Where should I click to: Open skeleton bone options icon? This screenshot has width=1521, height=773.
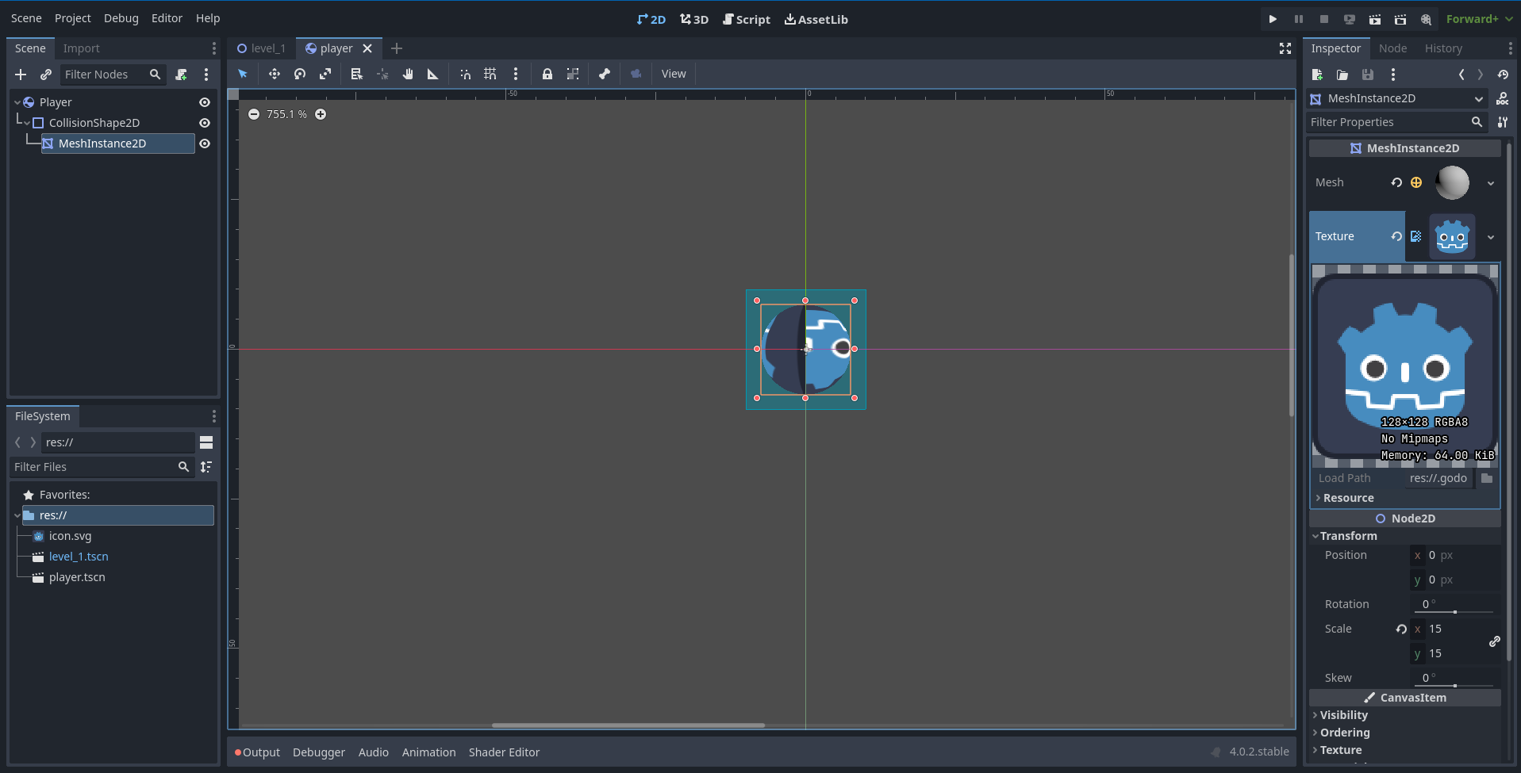coord(605,74)
